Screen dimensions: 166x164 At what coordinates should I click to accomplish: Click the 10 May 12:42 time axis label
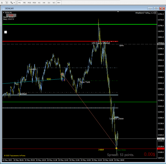(x=63, y=160)
